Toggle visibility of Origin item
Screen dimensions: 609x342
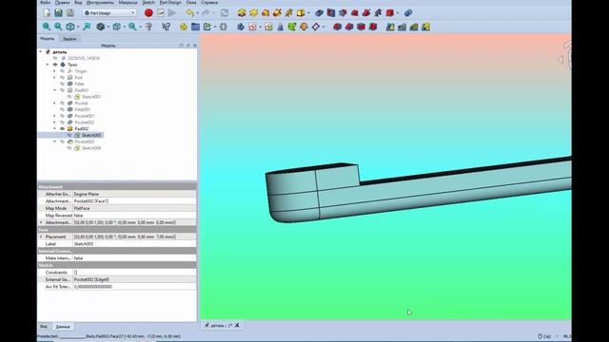(62, 71)
